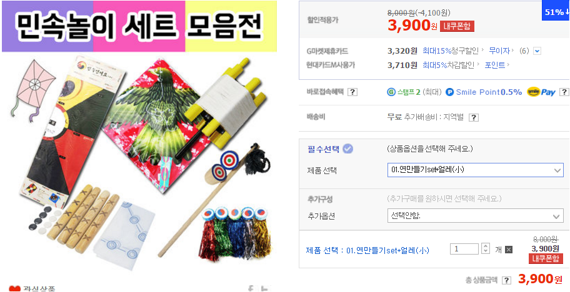Screen dimensions: 570x292
Task: Click the shipping fee help question mark
Action: [x=473, y=117]
